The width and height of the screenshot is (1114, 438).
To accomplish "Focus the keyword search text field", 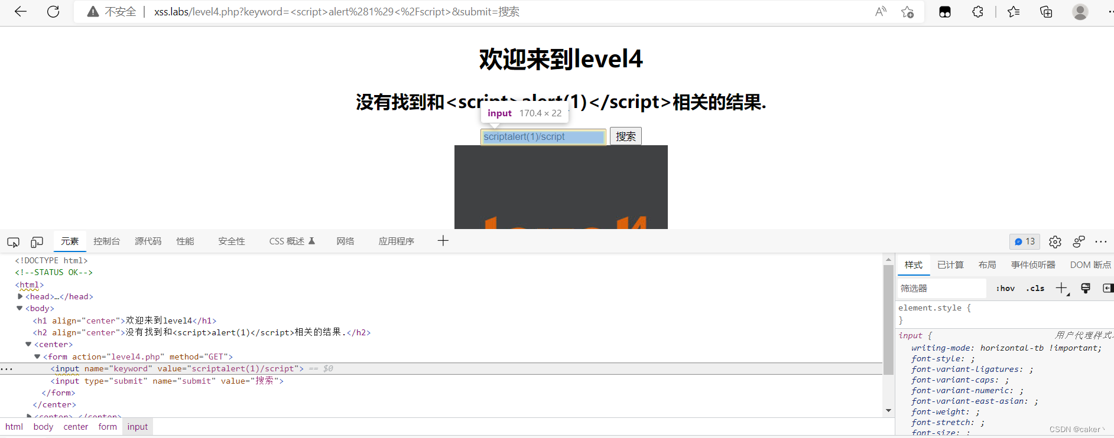I will click(x=543, y=137).
